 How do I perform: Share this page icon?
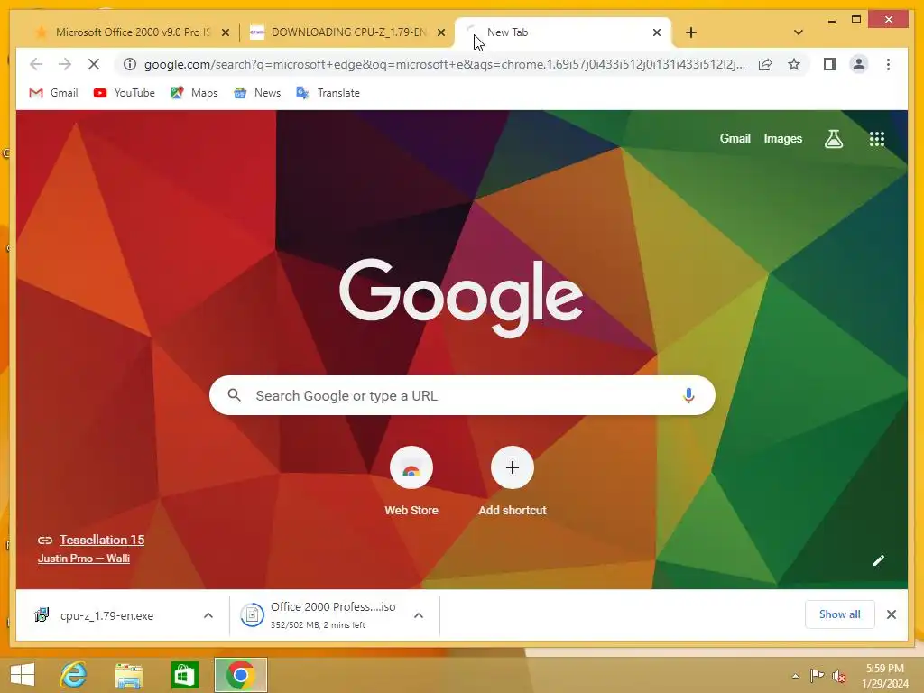tap(765, 64)
